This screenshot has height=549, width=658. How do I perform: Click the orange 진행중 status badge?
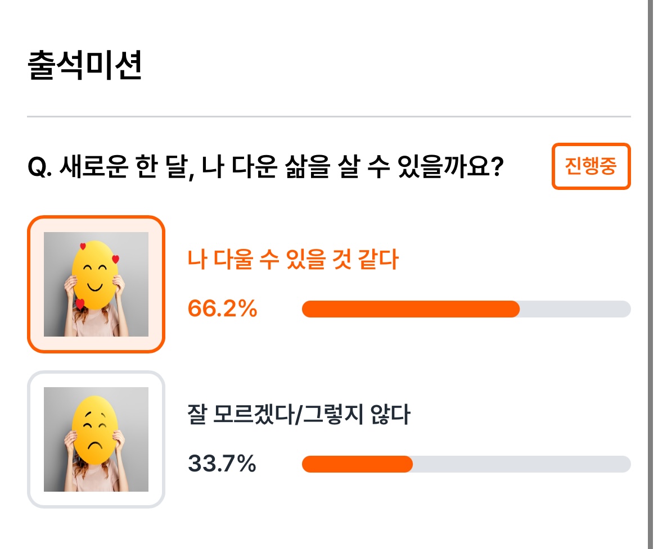[x=591, y=166]
